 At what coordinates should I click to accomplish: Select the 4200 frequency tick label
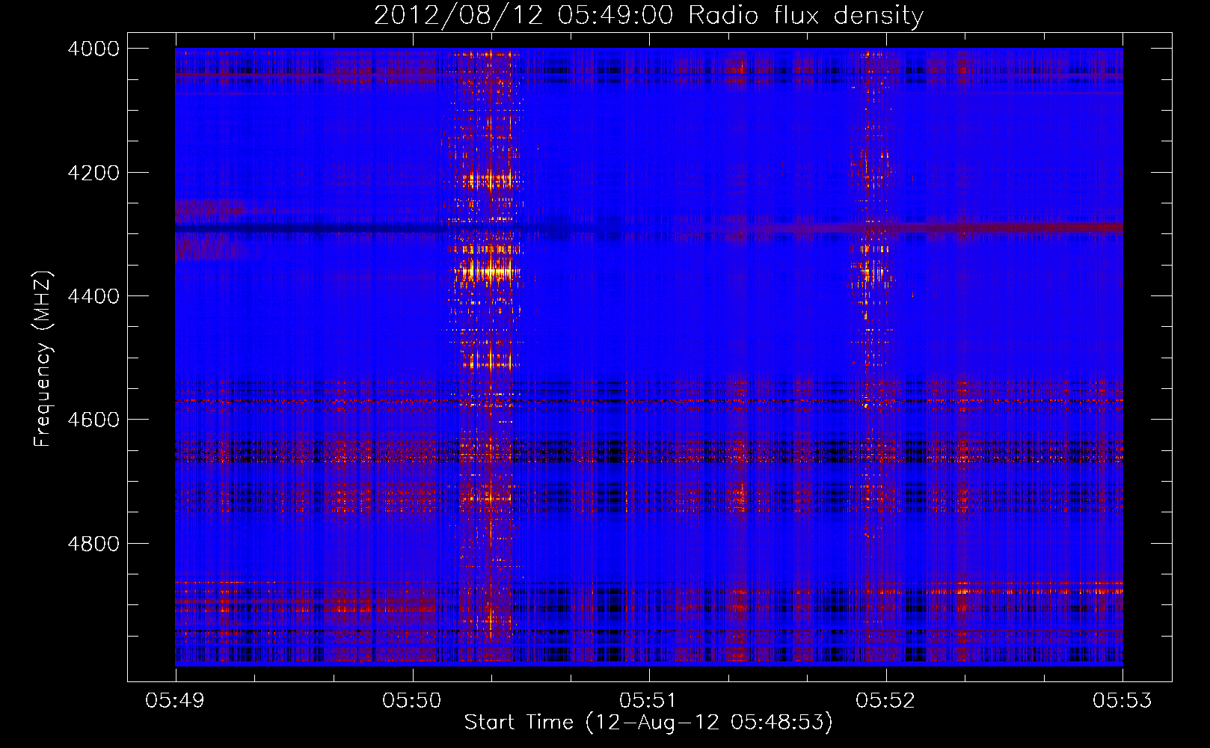93,173
